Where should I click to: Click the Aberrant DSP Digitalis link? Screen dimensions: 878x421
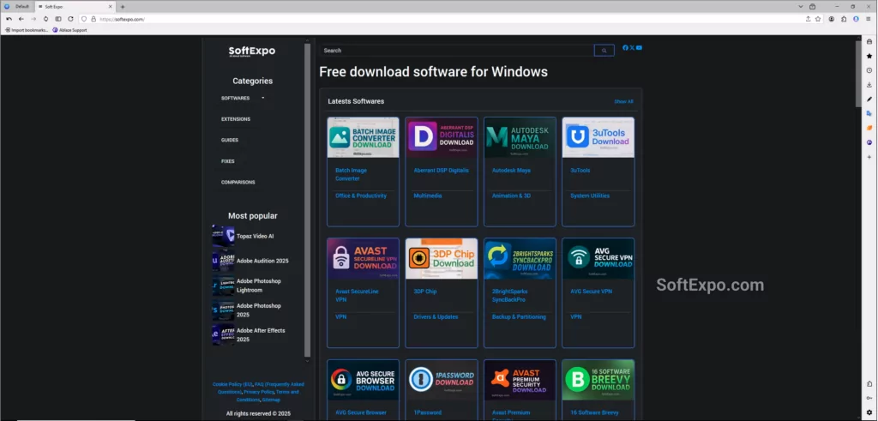tap(442, 170)
